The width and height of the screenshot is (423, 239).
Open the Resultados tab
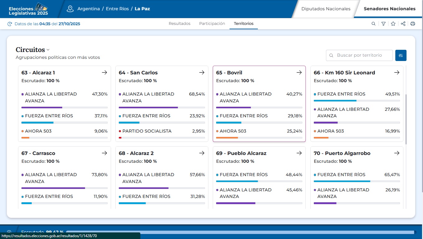point(179,24)
